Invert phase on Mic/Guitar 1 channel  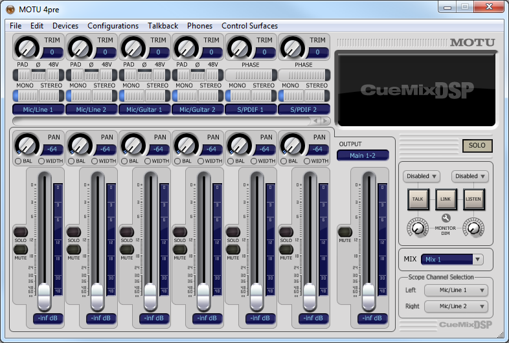point(144,75)
